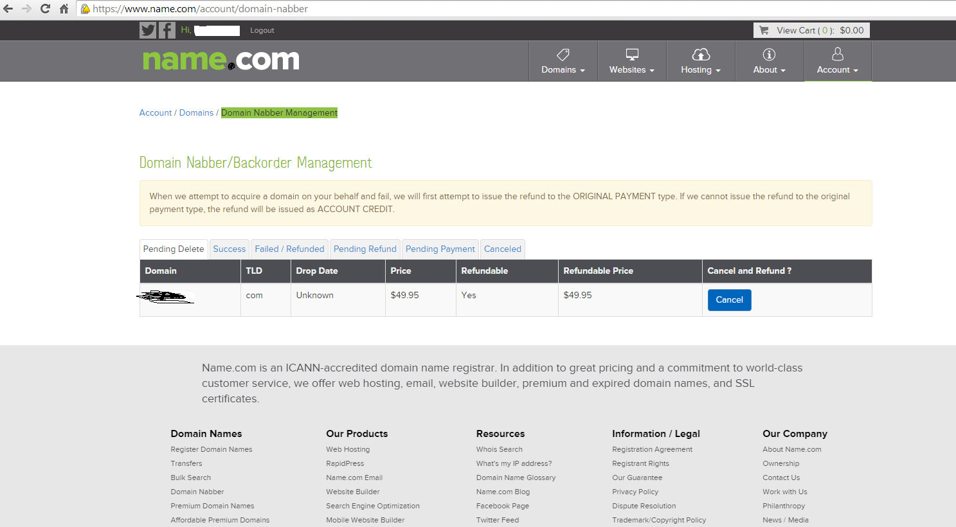Open Our Guarantee footer link
956x527 pixels.
637,478
